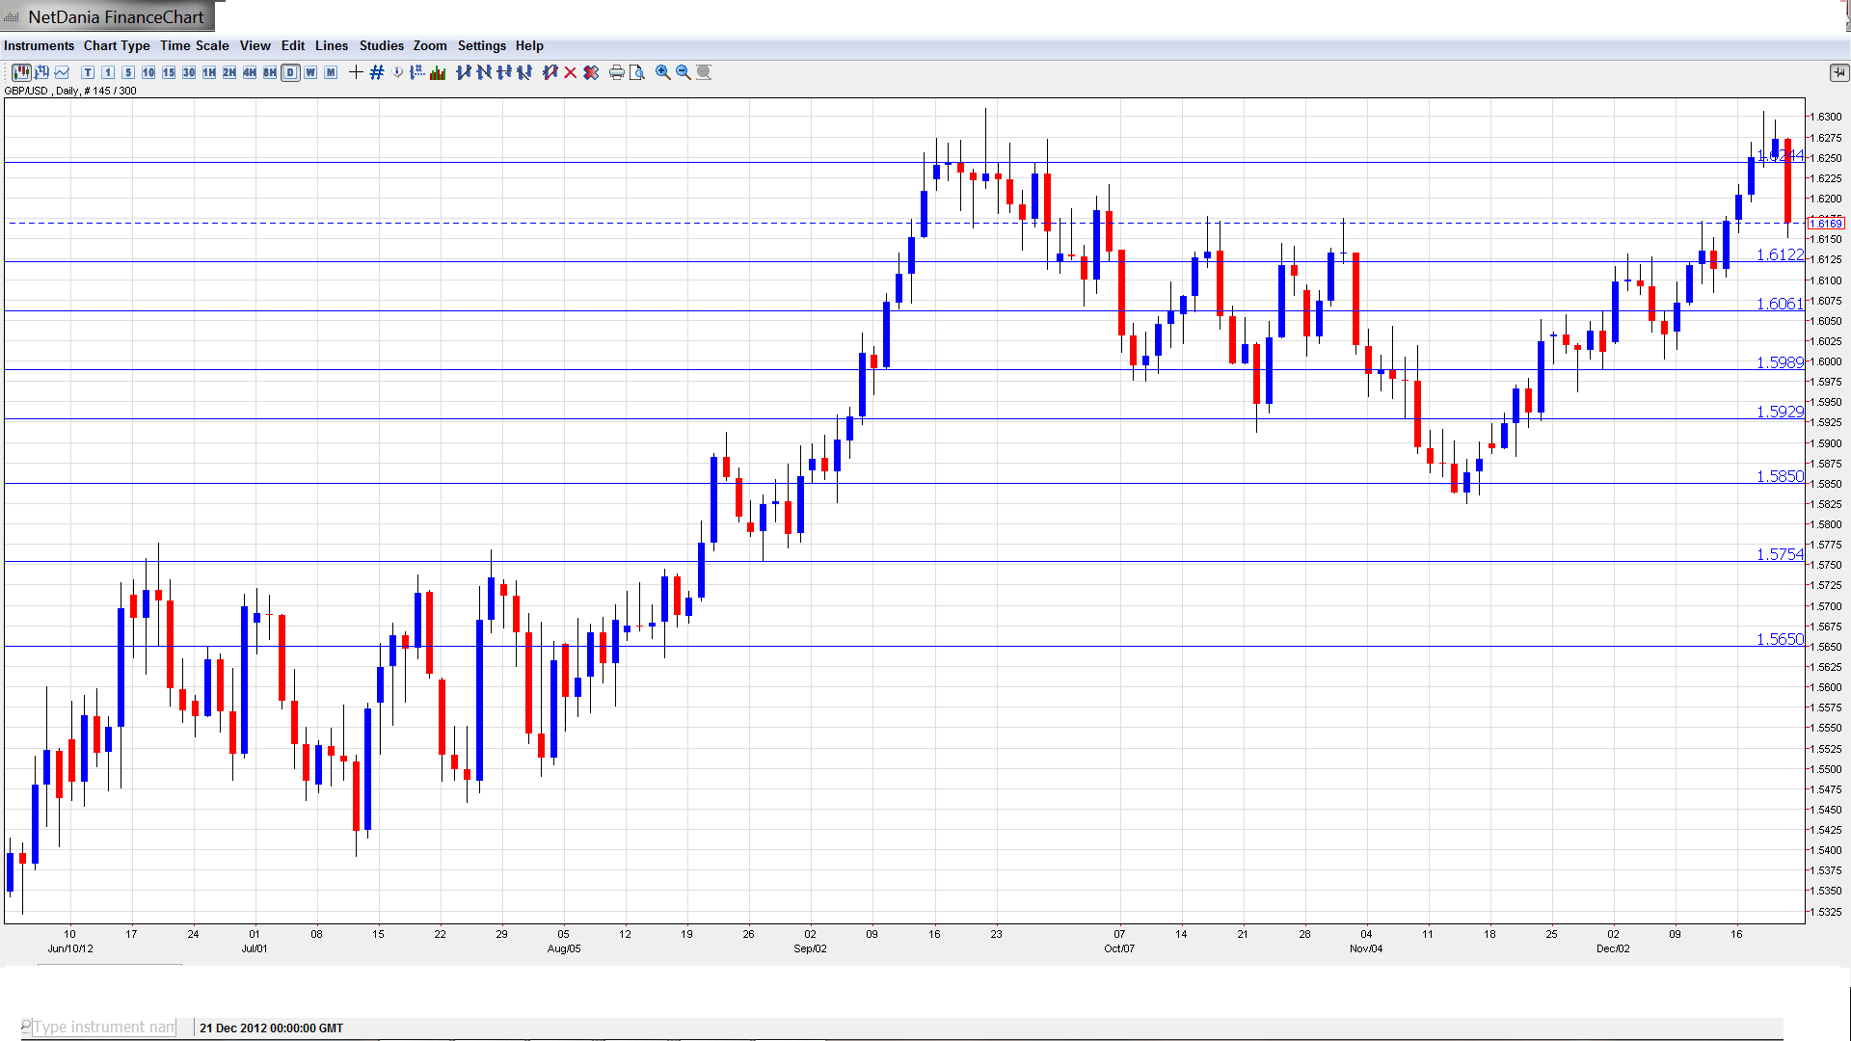Open the Lines menu
The height and width of the screenshot is (1041, 1851).
(x=331, y=45)
